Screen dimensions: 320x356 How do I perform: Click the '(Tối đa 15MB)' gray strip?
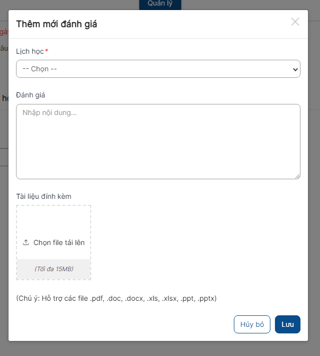pos(54,269)
